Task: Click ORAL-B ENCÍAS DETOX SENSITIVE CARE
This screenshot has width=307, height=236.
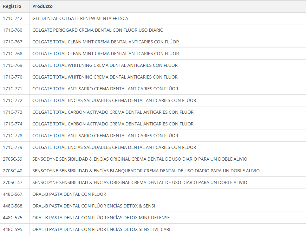Action: (x=102, y=229)
